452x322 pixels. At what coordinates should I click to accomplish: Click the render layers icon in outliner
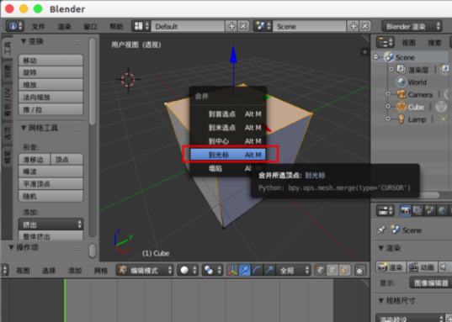click(401, 70)
